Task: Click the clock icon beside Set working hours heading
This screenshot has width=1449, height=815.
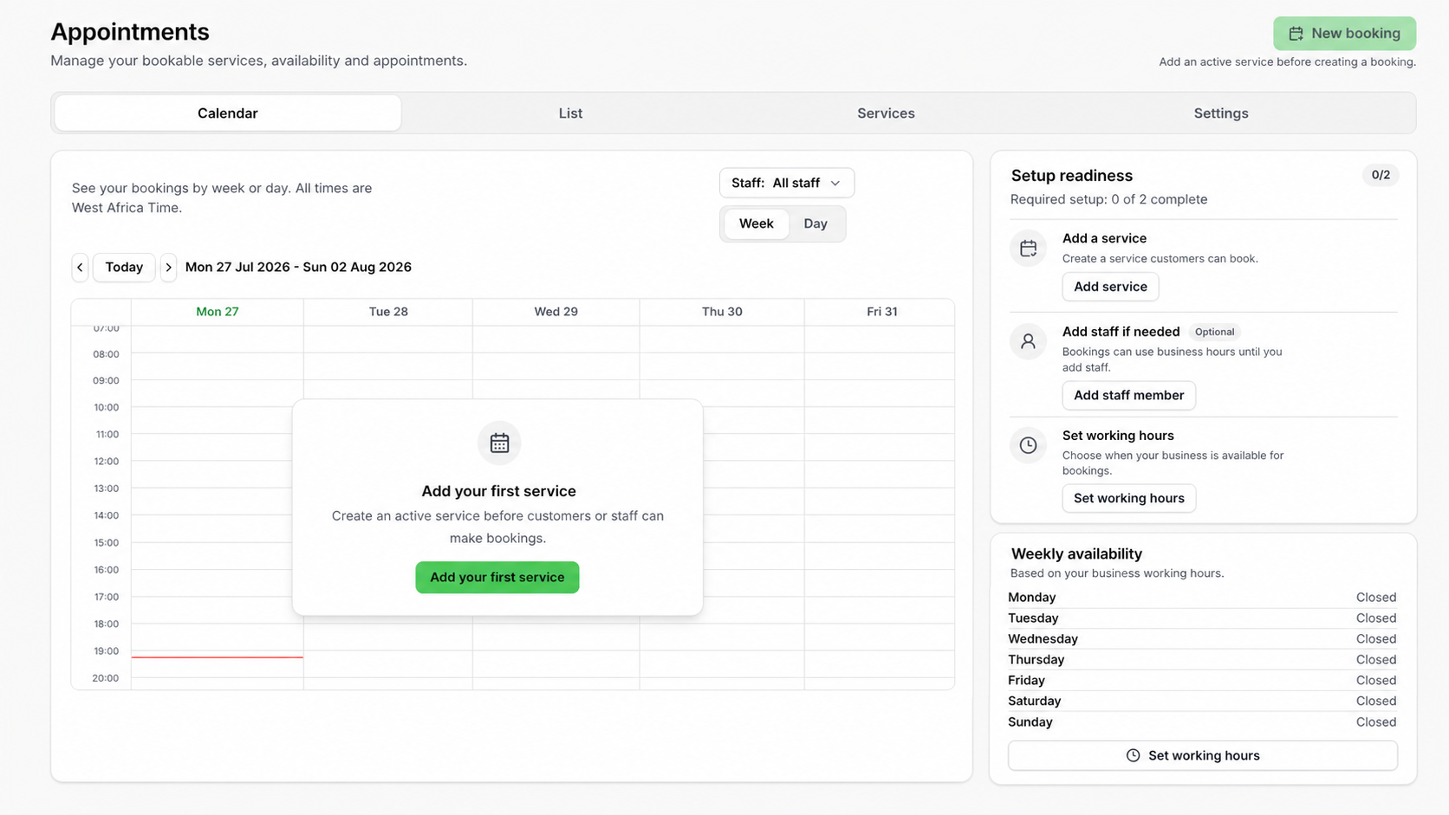Action: tap(1028, 445)
